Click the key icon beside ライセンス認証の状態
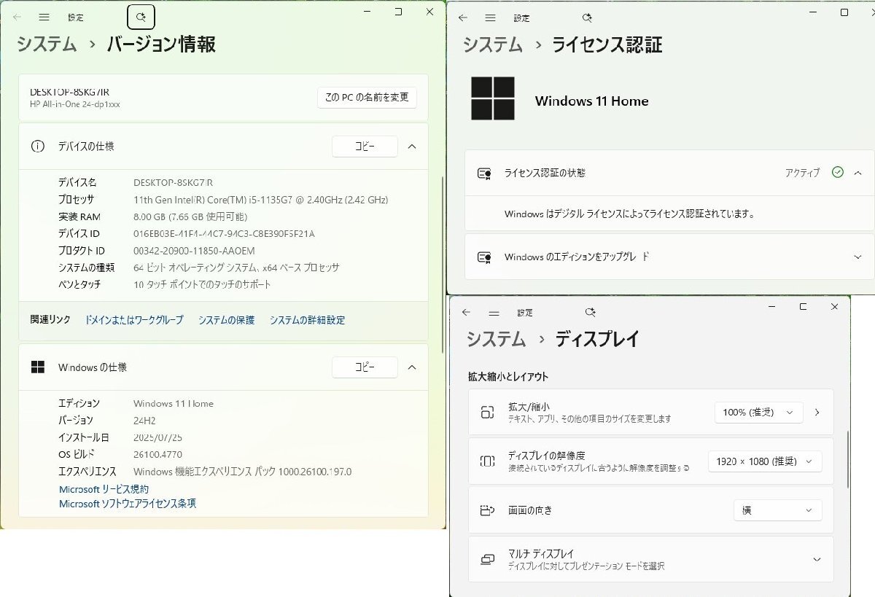875x597 pixels. pos(483,172)
